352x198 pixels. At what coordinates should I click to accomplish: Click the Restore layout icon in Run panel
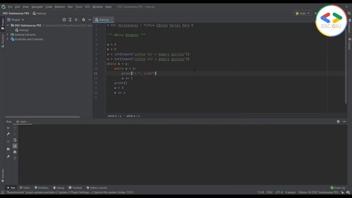(8, 149)
